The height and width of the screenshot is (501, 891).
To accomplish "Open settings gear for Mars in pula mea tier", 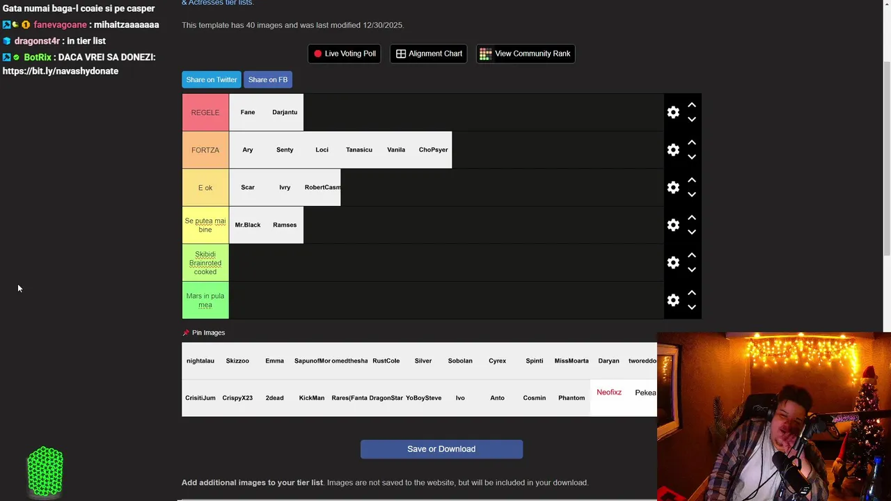I will tap(673, 300).
